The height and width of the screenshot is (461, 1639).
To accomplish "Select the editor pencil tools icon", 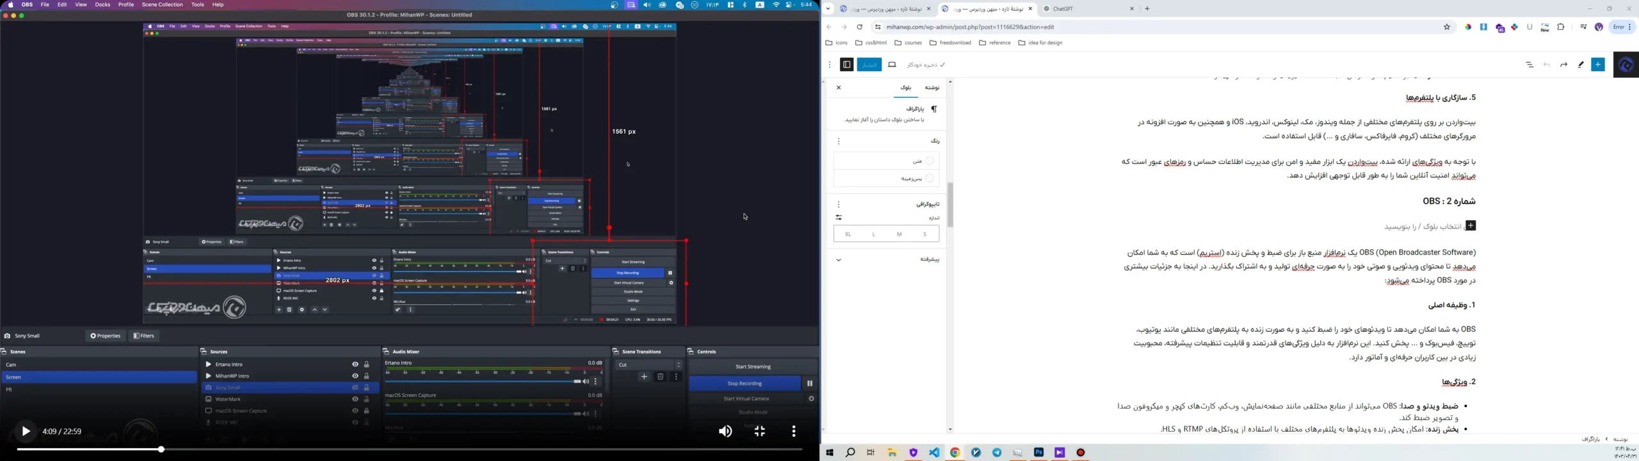I will tap(1581, 65).
